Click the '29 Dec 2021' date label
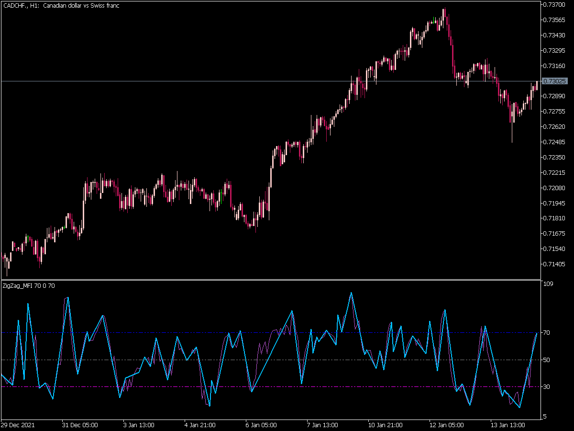This screenshot has width=574, height=431. point(18,425)
